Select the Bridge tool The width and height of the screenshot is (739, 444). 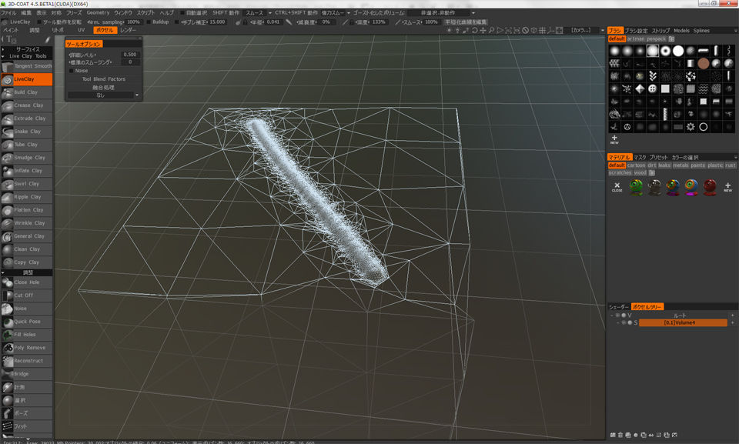tap(27, 374)
